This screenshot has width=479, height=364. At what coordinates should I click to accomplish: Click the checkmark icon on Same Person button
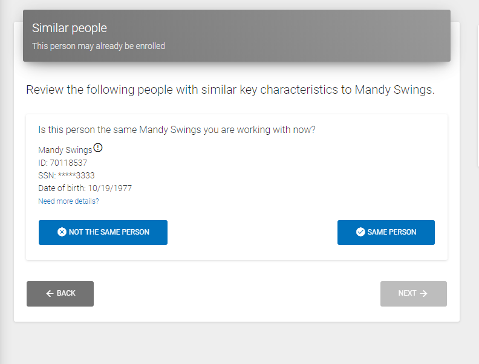pyautogui.click(x=360, y=232)
